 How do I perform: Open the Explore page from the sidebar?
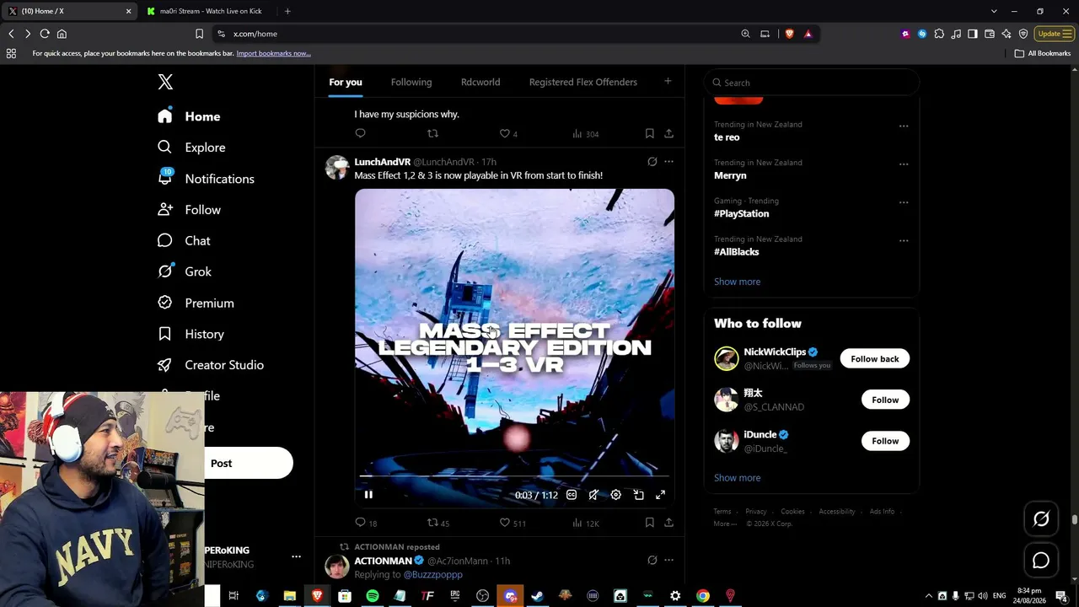(x=191, y=148)
